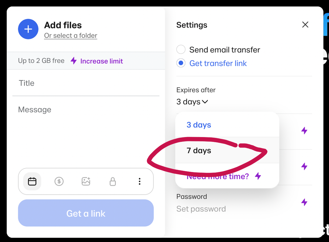Open the calendar expiration icon
Viewport: 329px width, 242px height.
click(x=32, y=181)
